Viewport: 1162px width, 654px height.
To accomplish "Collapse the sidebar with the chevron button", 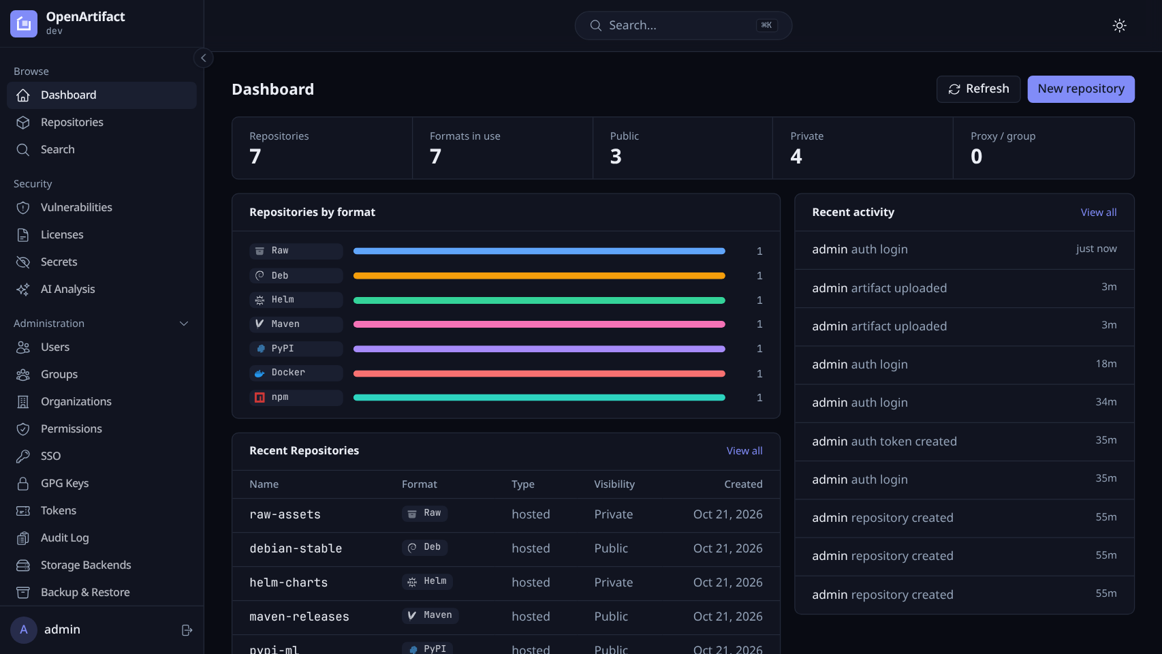I will point(203,58).
